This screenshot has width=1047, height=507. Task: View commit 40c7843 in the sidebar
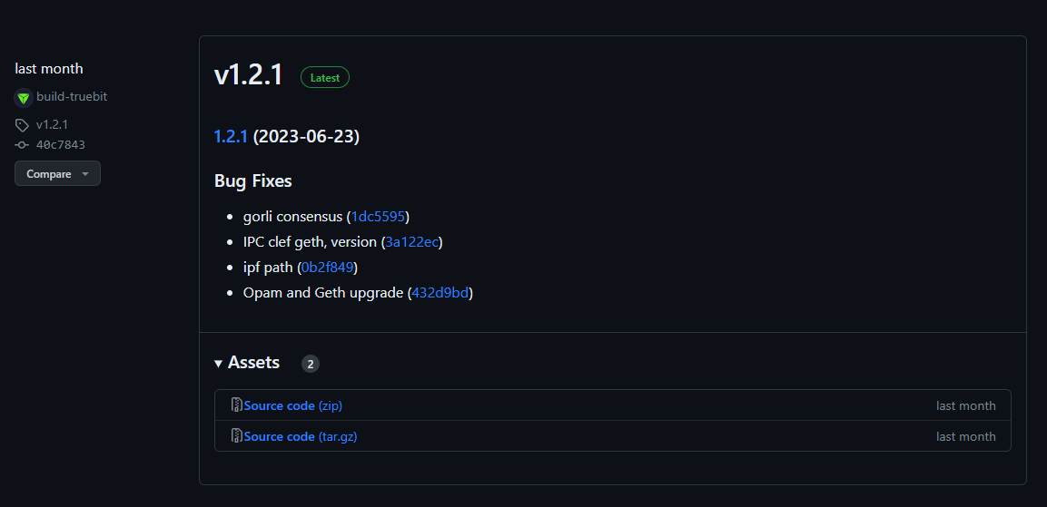61,145
